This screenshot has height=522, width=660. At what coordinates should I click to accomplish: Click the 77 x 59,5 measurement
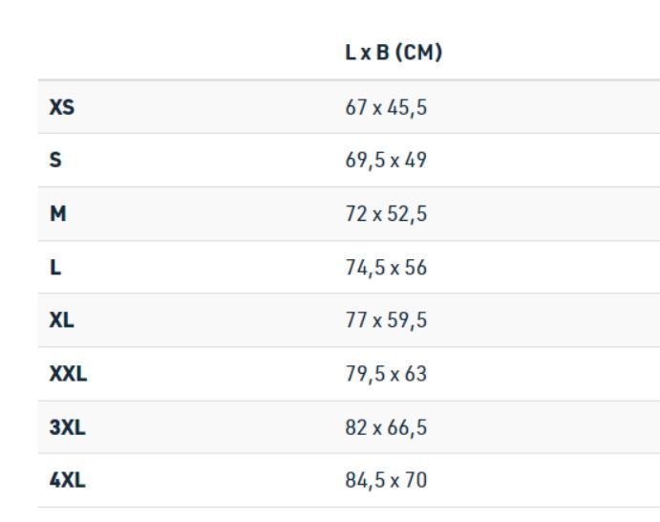click(x=386, y=320)
